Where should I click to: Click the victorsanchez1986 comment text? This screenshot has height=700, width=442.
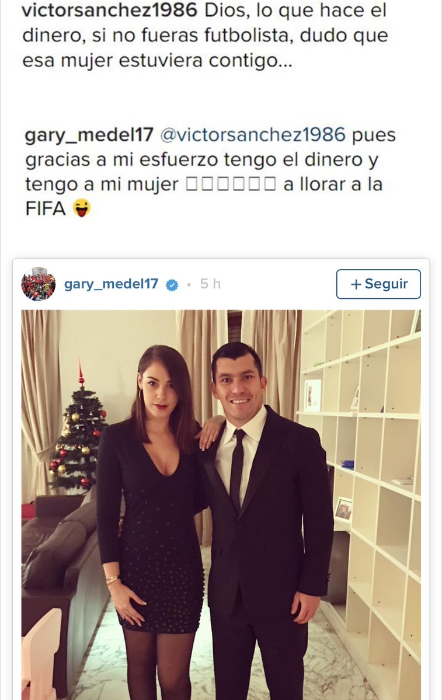pyautogui.click(x=204, y=35)
